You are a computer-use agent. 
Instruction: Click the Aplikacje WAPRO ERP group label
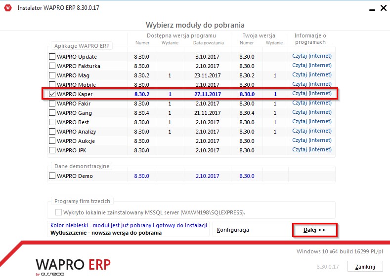tap(82, 46)
